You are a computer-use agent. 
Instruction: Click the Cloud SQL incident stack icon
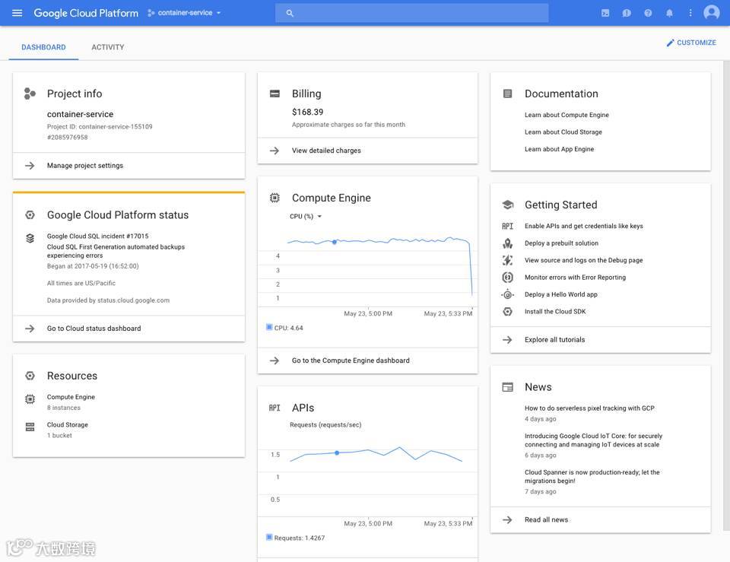click(30, 238)
